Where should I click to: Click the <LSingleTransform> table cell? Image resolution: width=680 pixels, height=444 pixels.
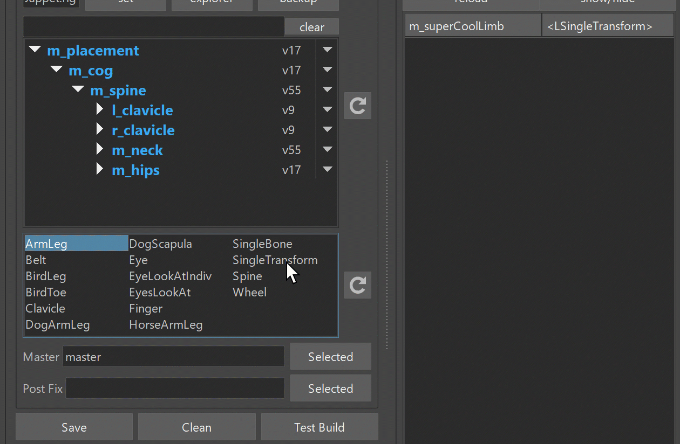point(608,25)
